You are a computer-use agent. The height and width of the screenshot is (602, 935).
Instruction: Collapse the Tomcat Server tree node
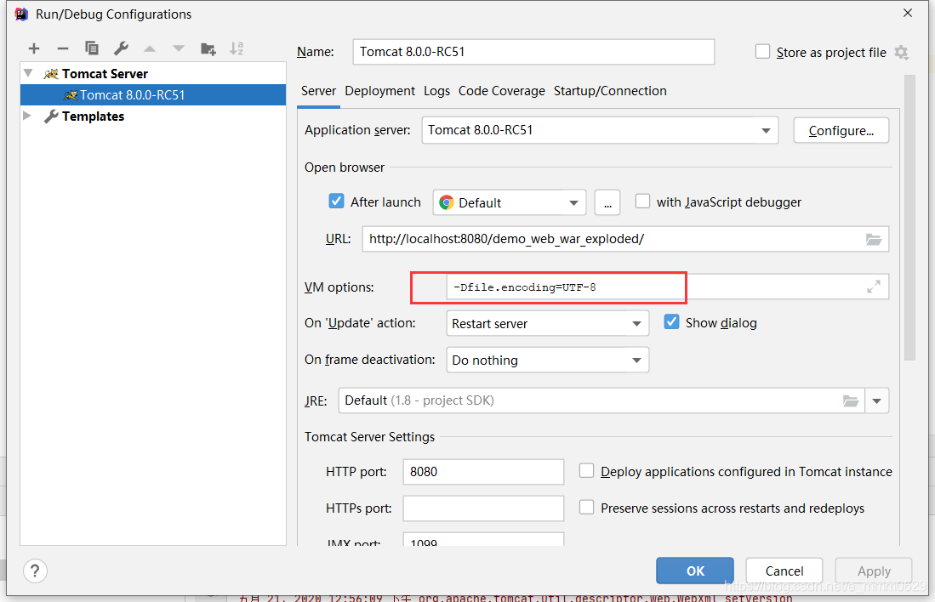click(28, 73)
